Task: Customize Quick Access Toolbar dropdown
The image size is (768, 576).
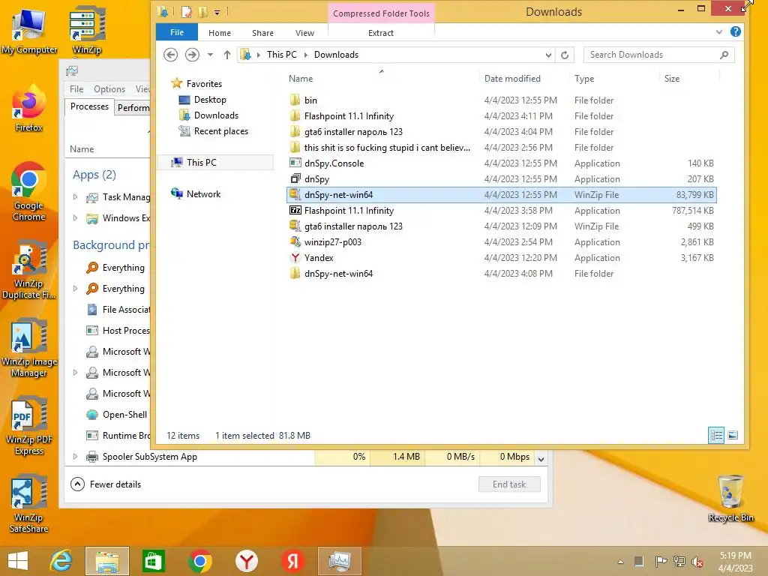Action: click(x=217, y=12)
